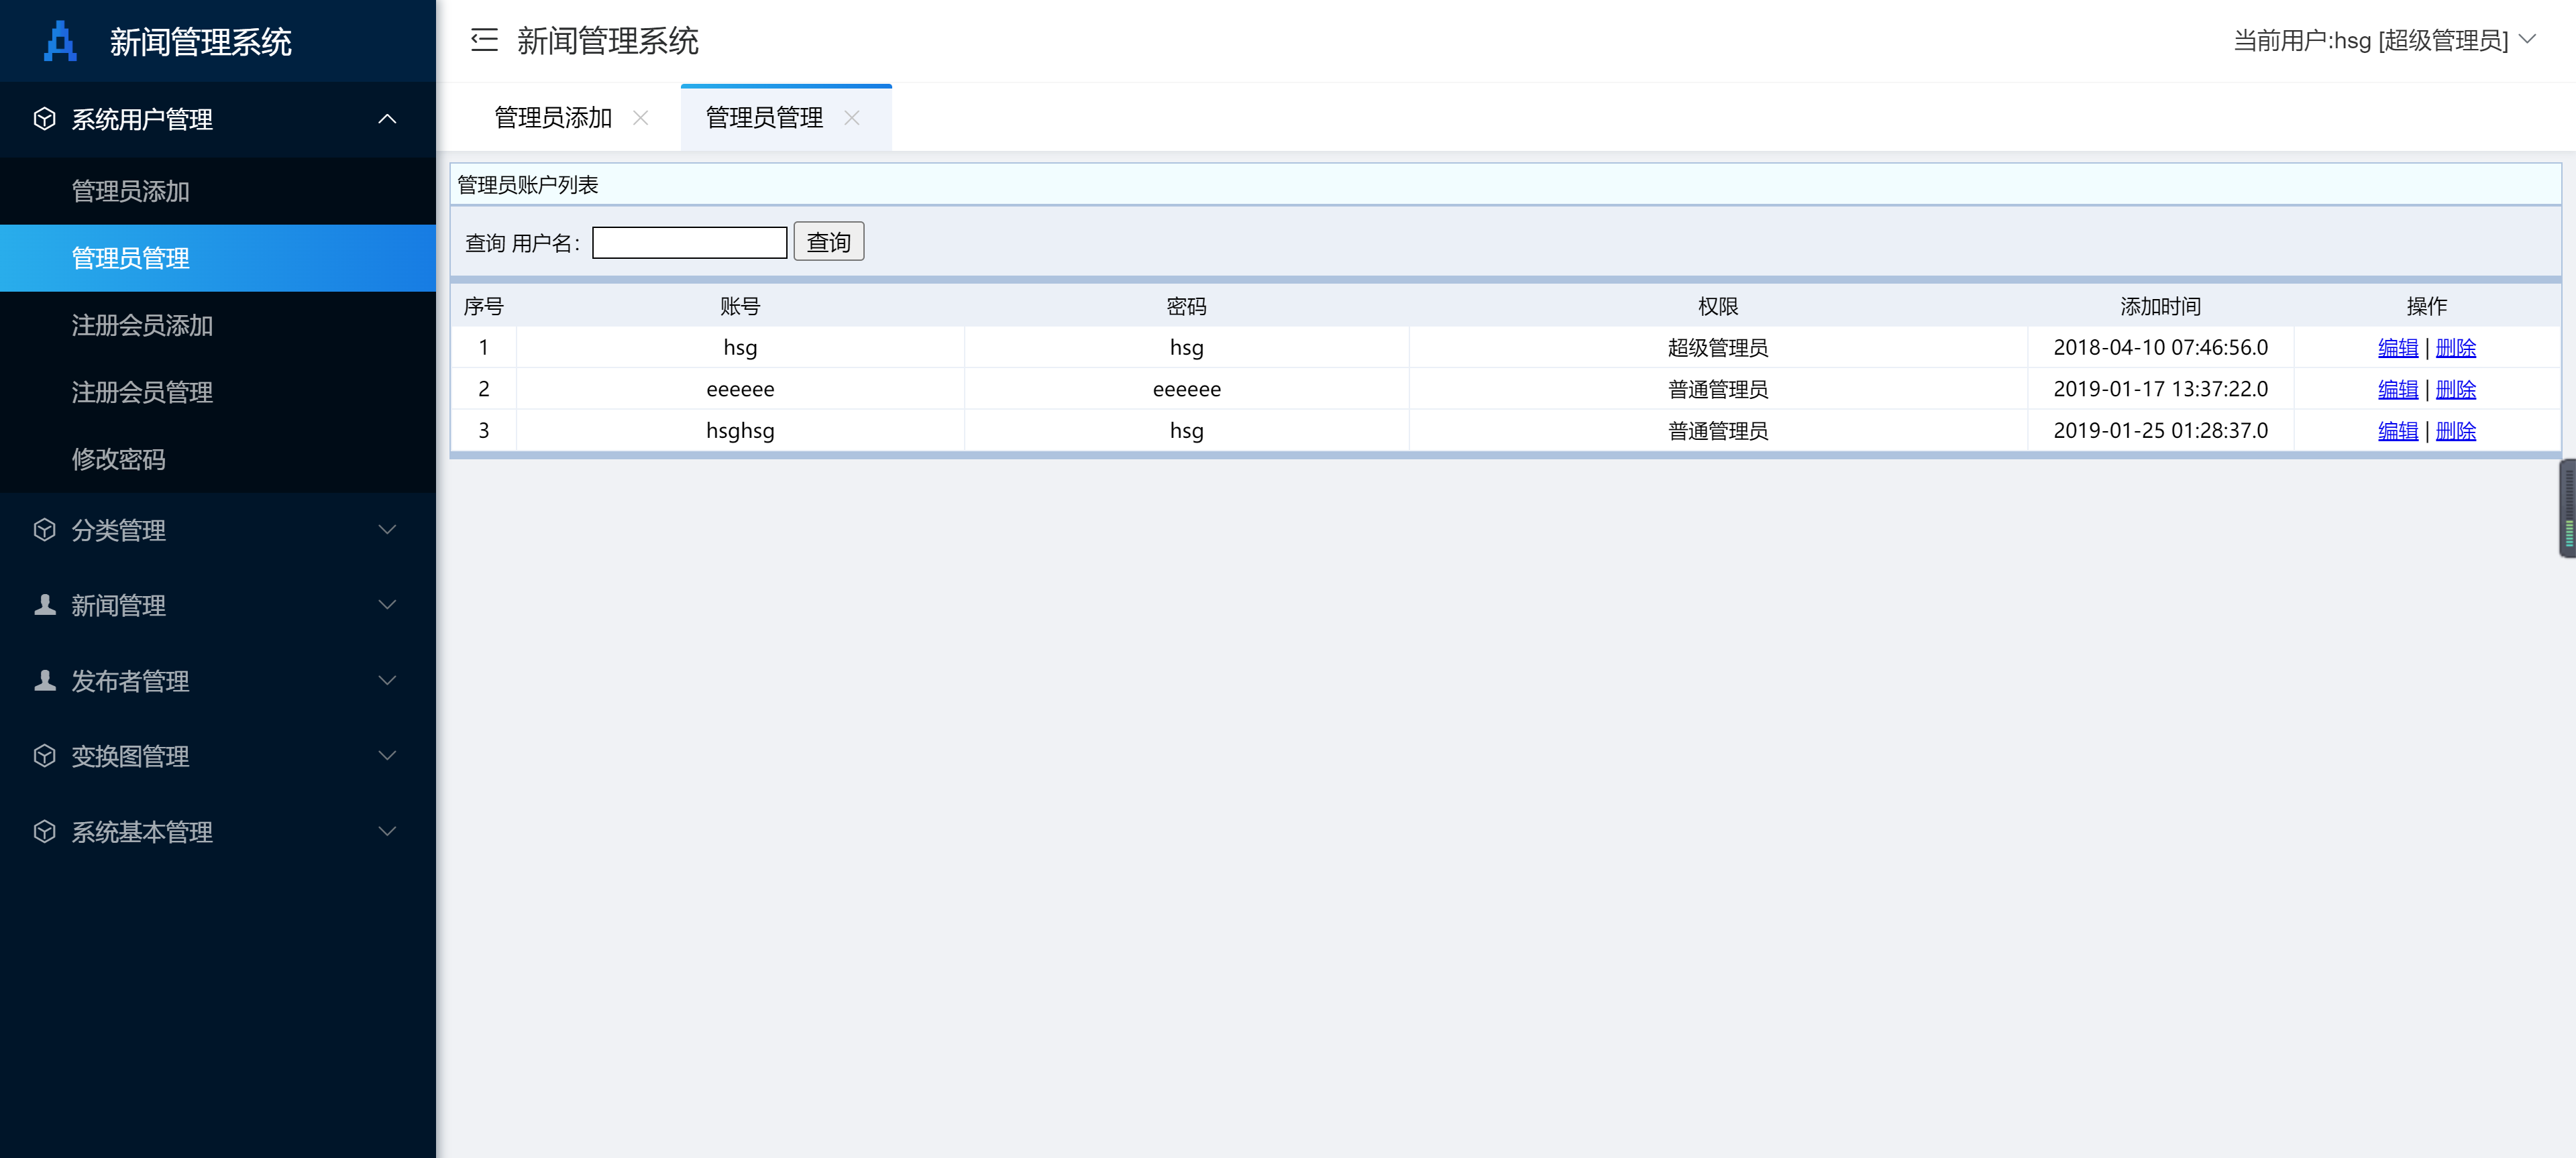Open the 修改密码 page
The width and height of the screenshot is (2576, 1158).
(119, 459)
